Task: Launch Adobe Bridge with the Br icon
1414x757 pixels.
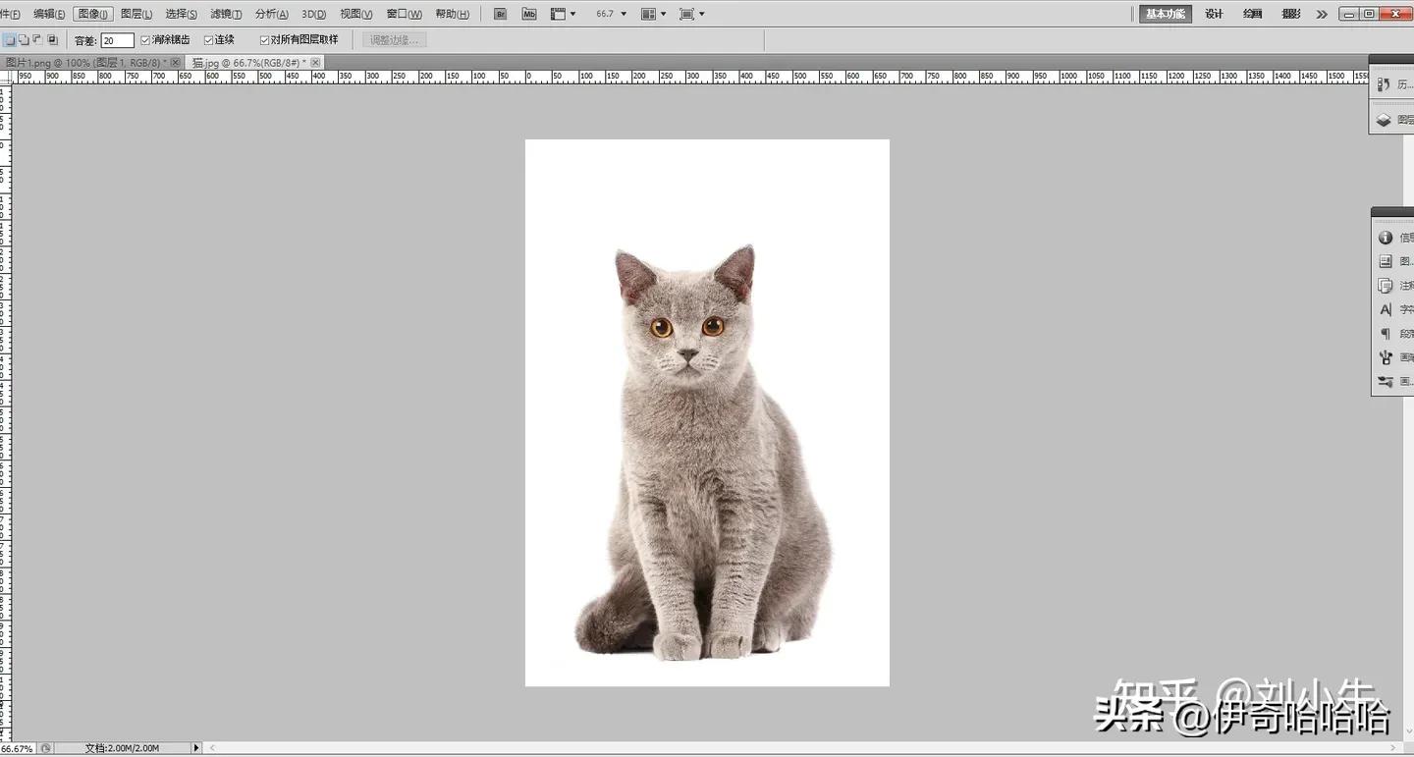Action: tap(501, 13)
